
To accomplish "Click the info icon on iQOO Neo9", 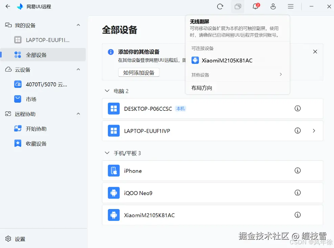I will tap(298, 192).
